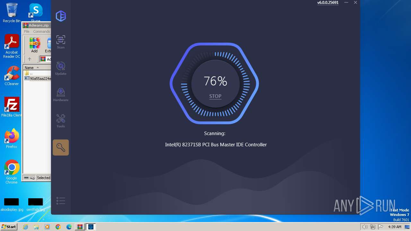Image resolution: width=411 pixels, height=231 pixels.
Task: Click the up-folder arrow in WinRAR
Action: [30, 59]
